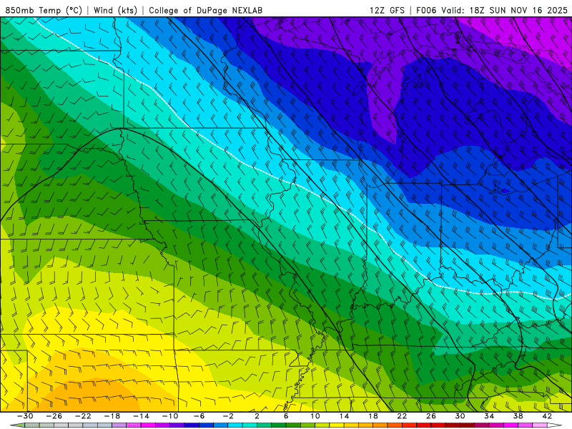572x429 pixels.
Task: Click the -10 color scale label
Action: click(x=170, y=416)
